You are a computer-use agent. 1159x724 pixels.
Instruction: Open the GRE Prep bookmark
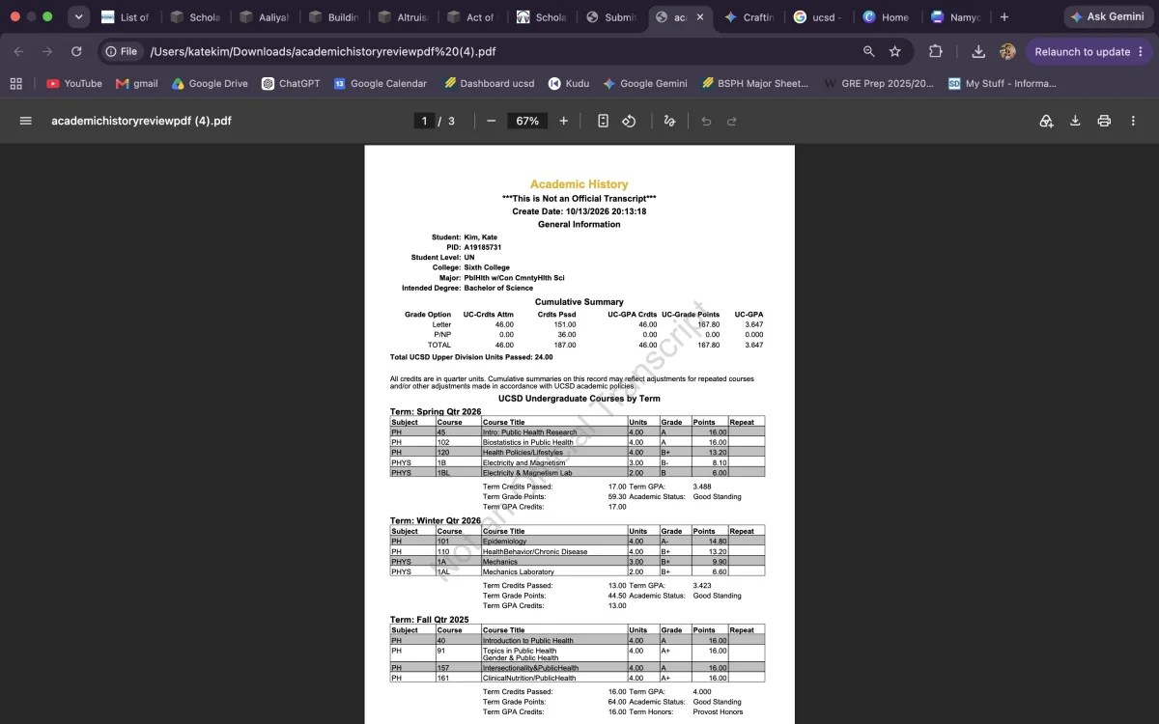click(x=879, y=84)
